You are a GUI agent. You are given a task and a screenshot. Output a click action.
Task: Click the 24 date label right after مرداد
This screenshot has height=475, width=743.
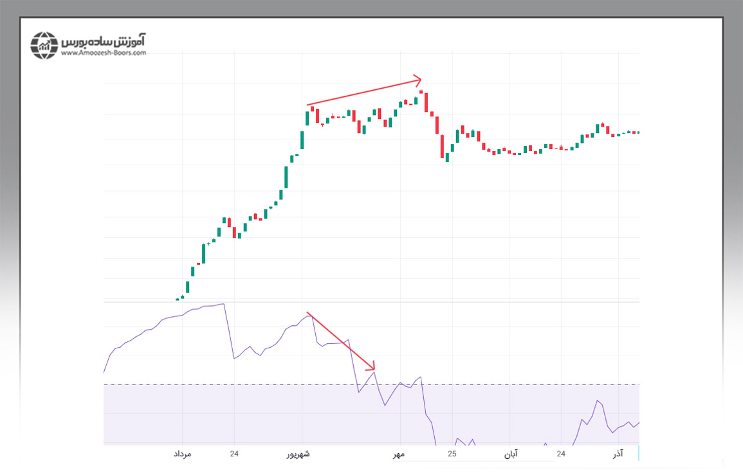click(x=234, y=454)
